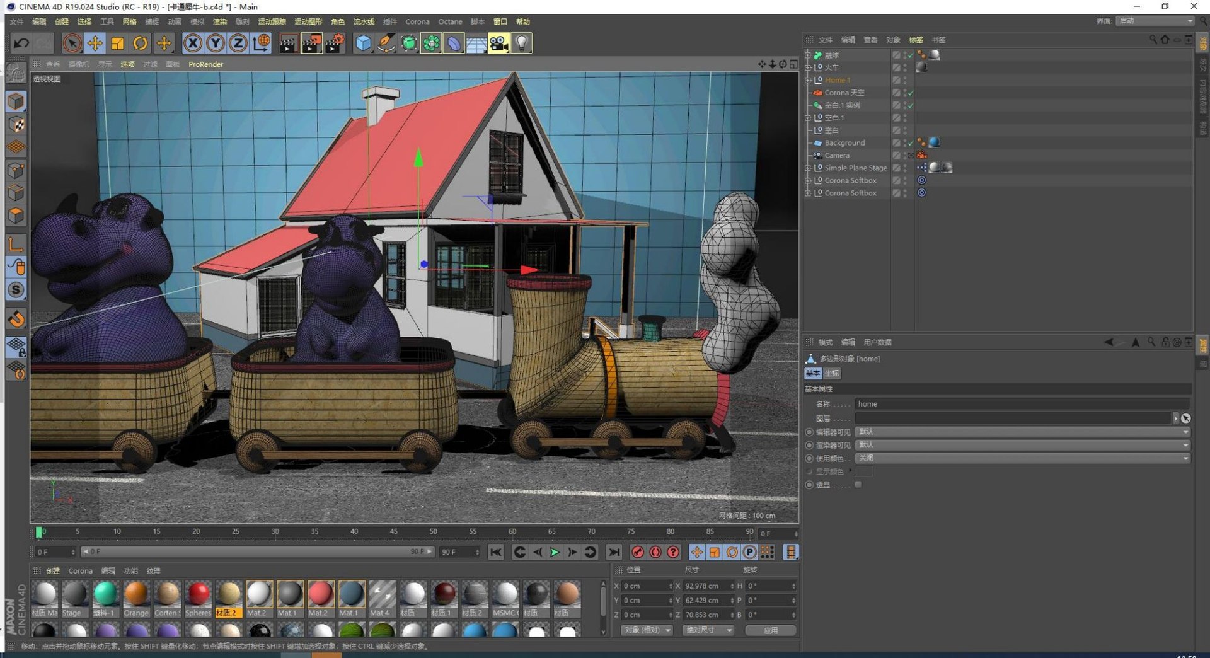Select the Spheres red material swatch

(198, 599)
